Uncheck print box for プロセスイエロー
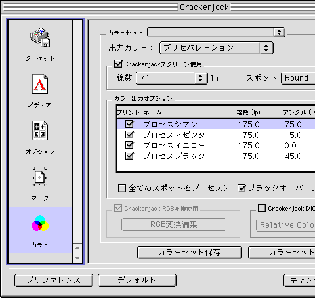The image size is (315, 298). 129,145
